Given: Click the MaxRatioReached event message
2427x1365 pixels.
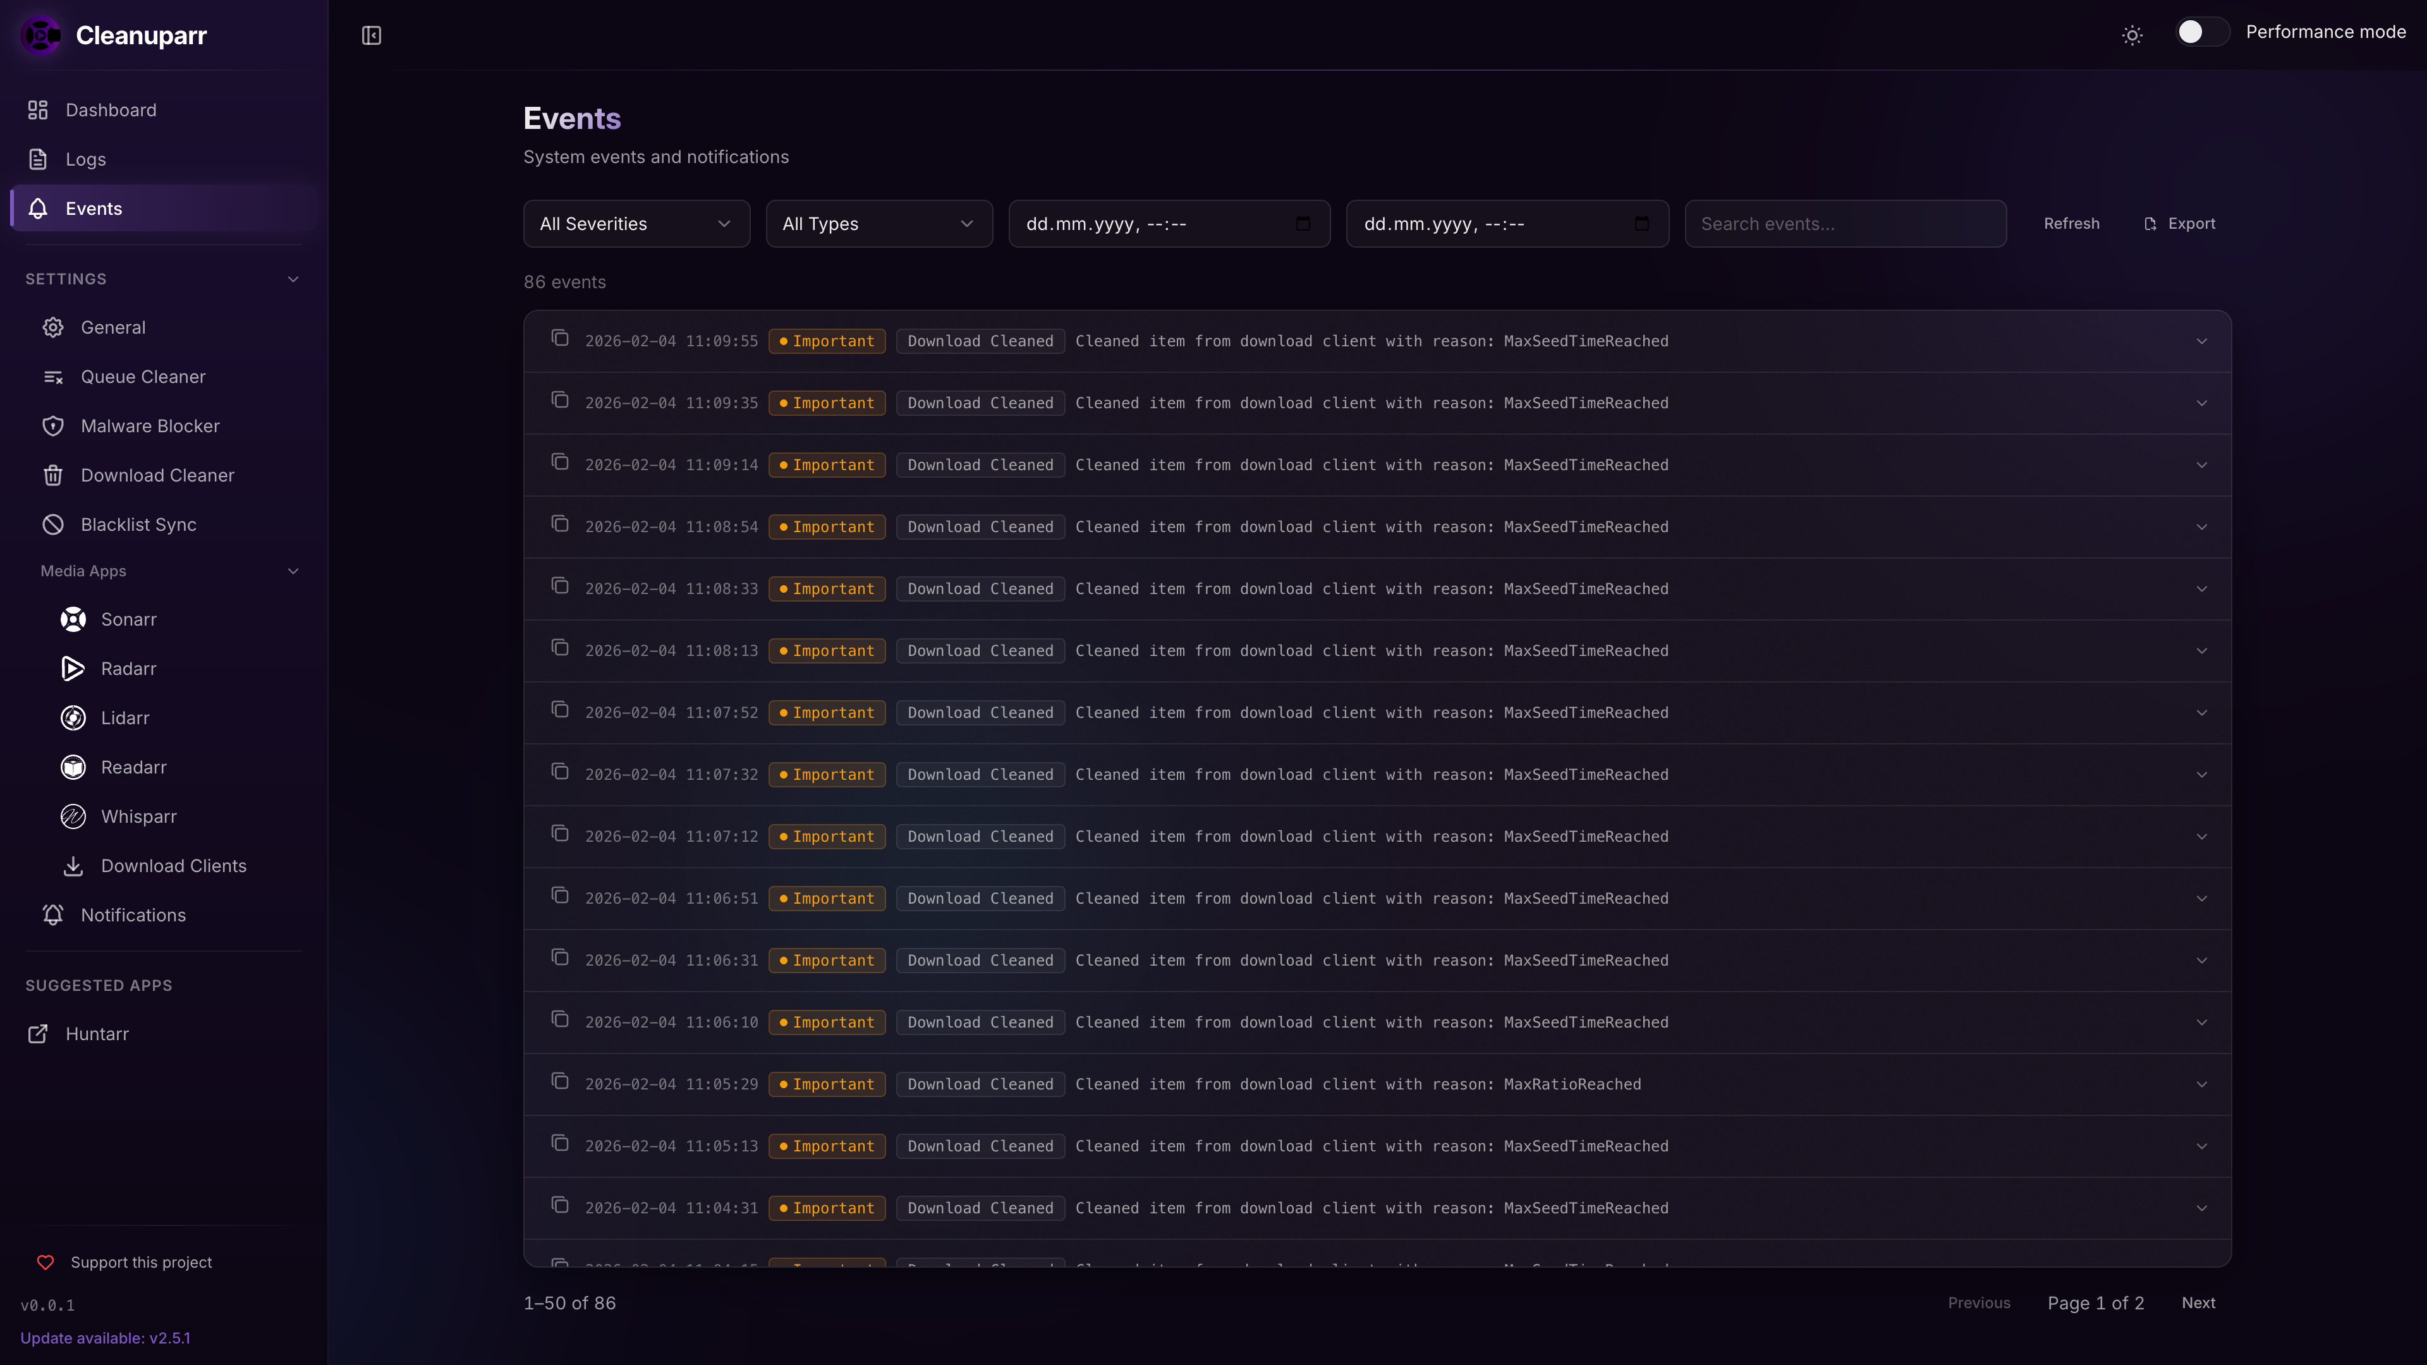Looking at the screenshot, I should tap(1358, 1084).
